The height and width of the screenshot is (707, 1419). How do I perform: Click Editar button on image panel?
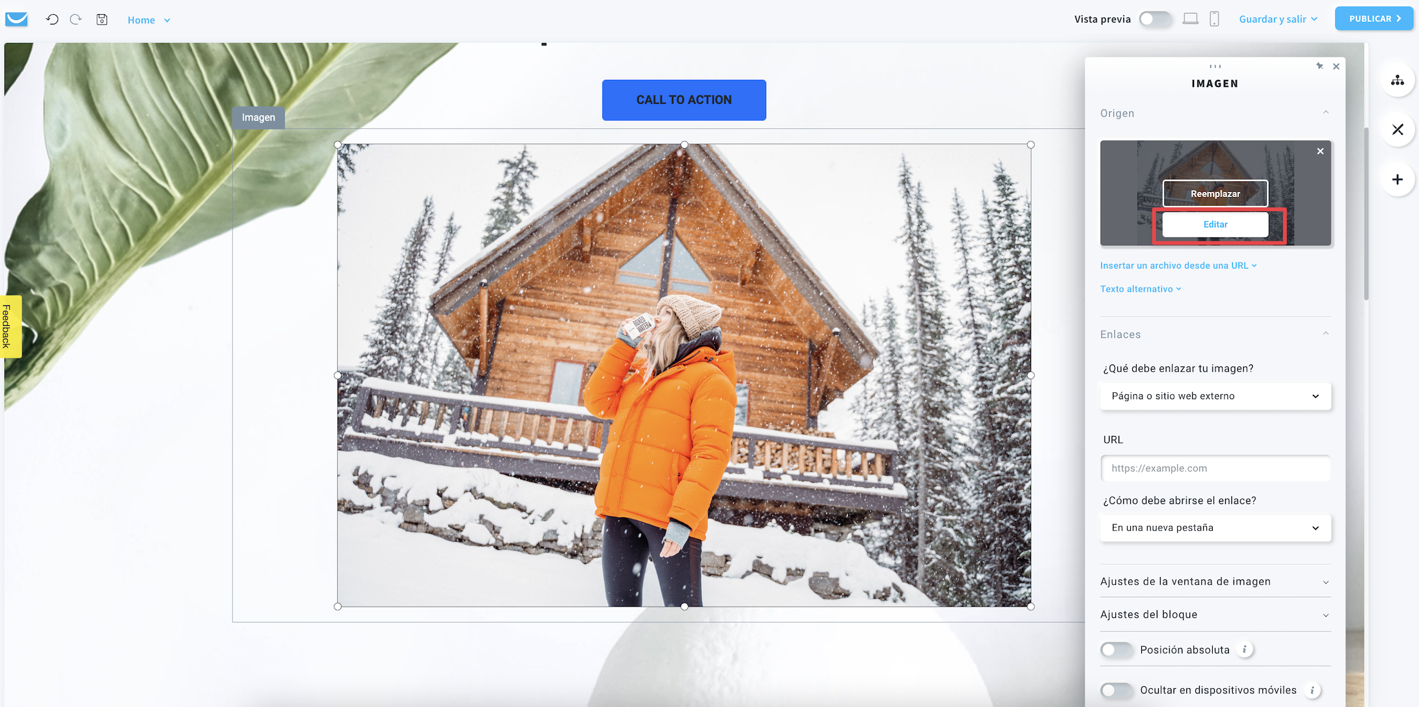1215,223
